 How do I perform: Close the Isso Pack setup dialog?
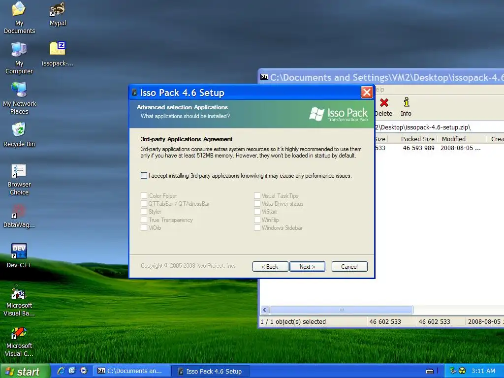coord(367,93)
